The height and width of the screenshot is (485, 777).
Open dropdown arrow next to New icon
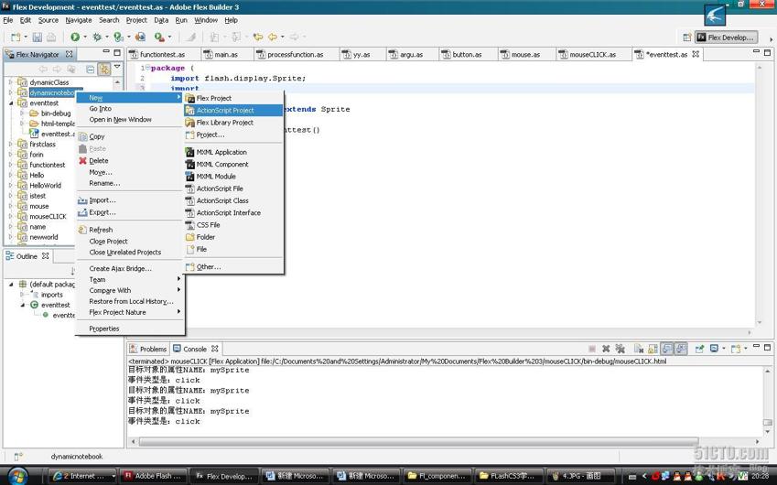pos(26,37)
